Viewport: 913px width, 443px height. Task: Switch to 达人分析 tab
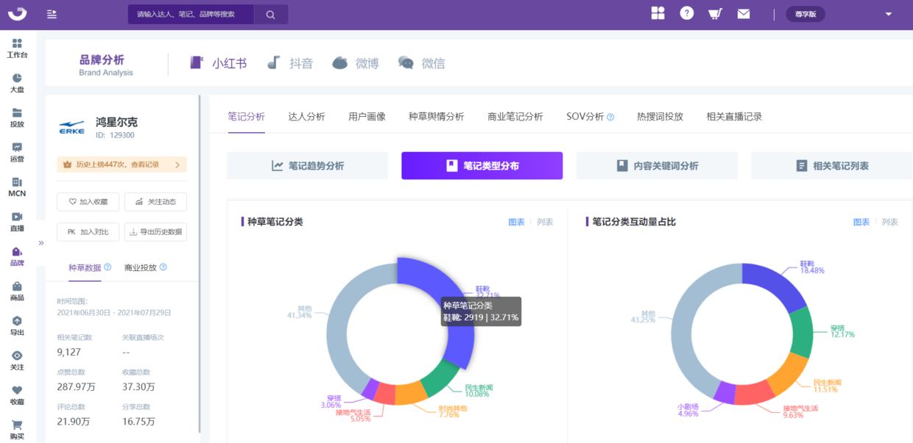coord(306,117)
